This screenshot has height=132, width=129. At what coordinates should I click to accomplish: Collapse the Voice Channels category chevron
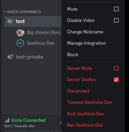[x=4, y=12]
